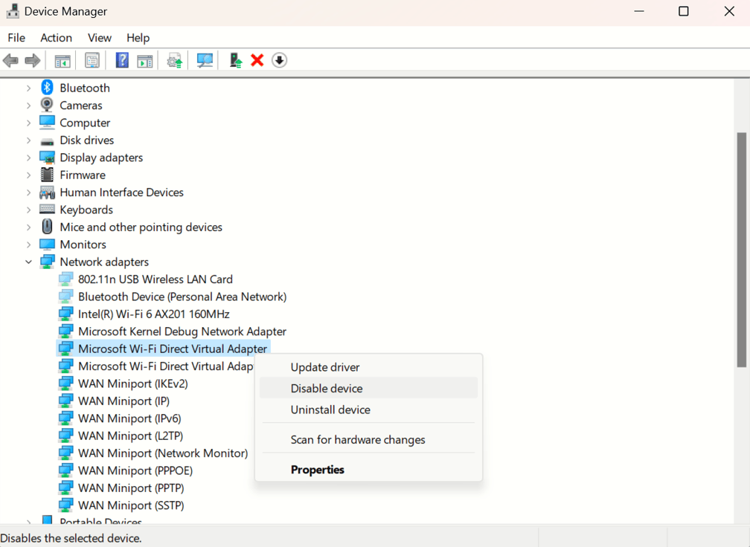
Task: Click the Disable device down-arrow toolbar icon
Action: pos(279,60)
